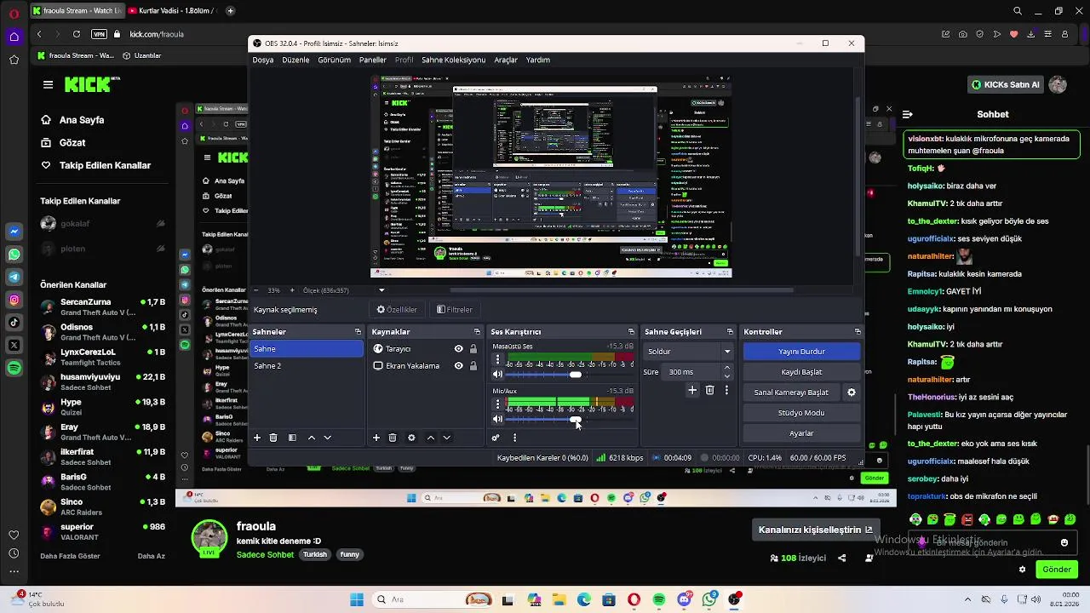Open Mic/Aux options three-dot menu
Screen dimensions: 1090x613
(x=497, y=404)
